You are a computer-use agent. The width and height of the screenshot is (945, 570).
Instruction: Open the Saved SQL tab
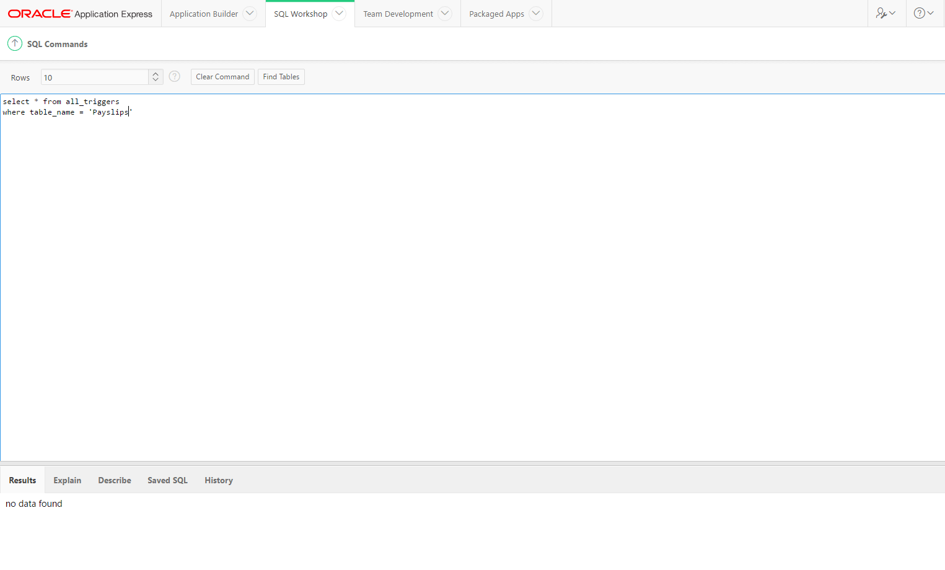[x=167, y=480]
